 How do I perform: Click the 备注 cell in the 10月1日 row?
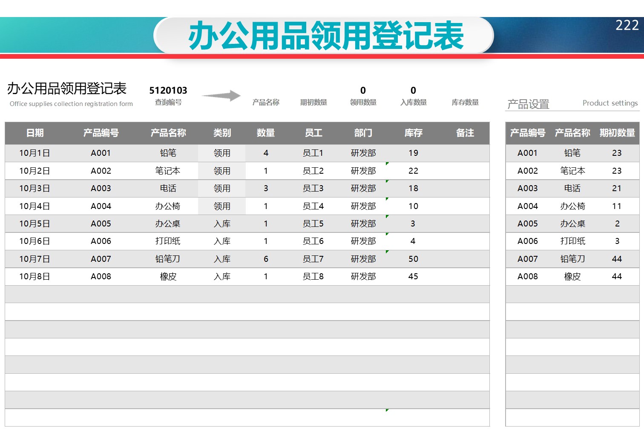465,153
